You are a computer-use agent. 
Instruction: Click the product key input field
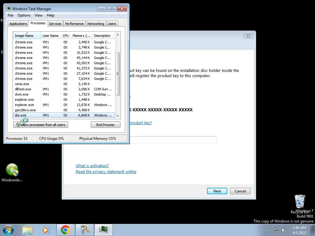click(173, 140)
